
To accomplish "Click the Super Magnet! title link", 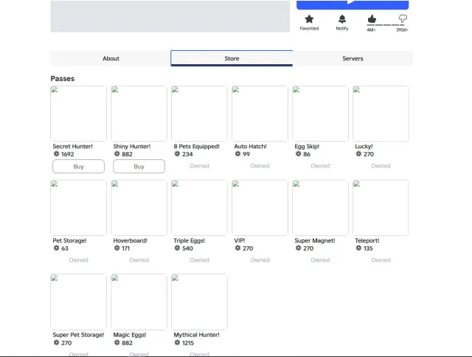I will pyautogui.click(x=315, y=240).
